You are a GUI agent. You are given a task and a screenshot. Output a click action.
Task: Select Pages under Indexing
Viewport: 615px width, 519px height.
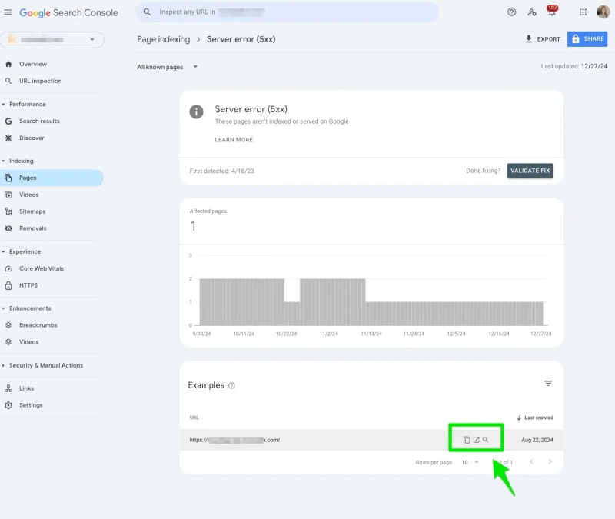[51, 178]
